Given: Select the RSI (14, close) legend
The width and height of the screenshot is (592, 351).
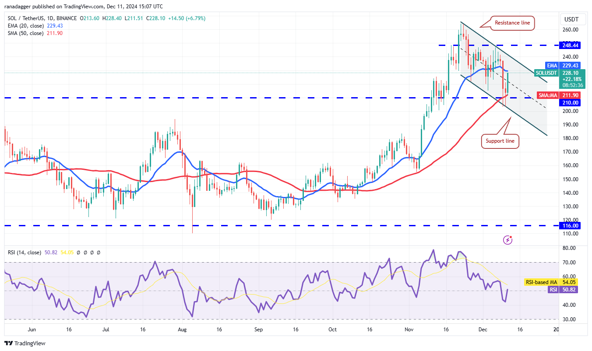Looking at the screenshot, I should point(25,253).
